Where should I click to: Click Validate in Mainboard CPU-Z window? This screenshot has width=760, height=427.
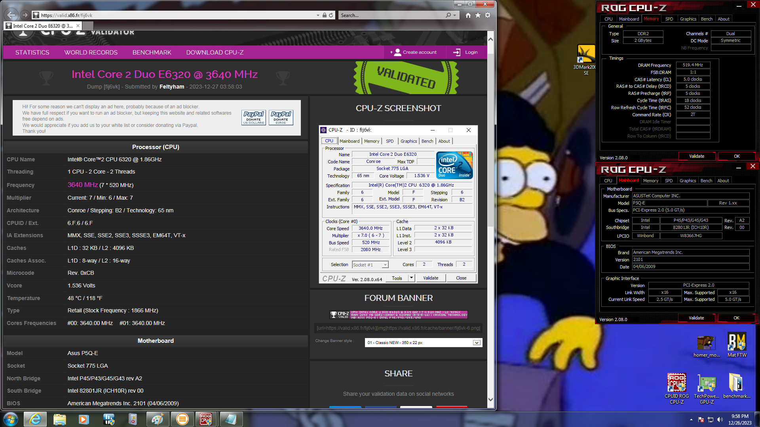(696, 318)
